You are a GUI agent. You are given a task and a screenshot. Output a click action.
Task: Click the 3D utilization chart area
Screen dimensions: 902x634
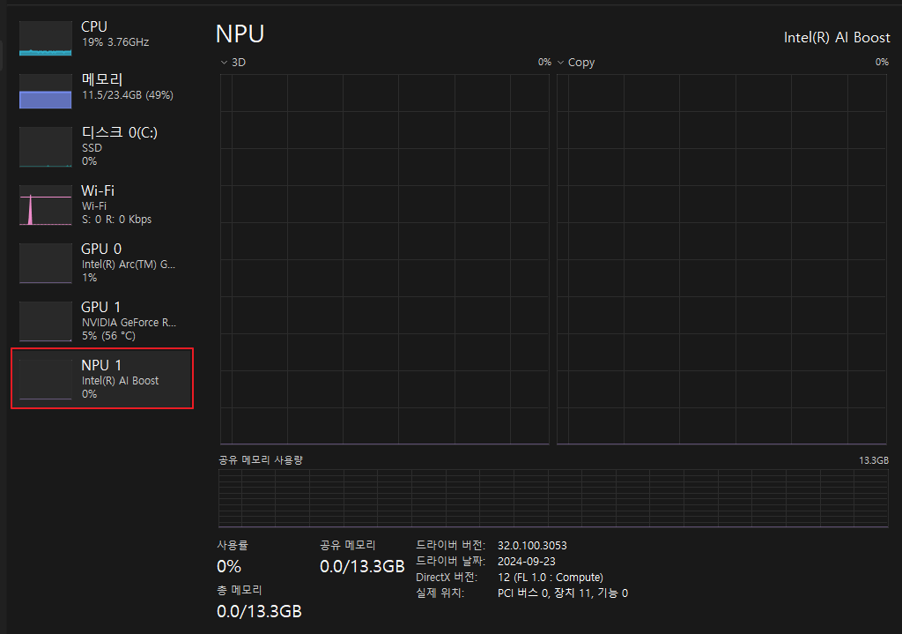click(x=383, y=256)
